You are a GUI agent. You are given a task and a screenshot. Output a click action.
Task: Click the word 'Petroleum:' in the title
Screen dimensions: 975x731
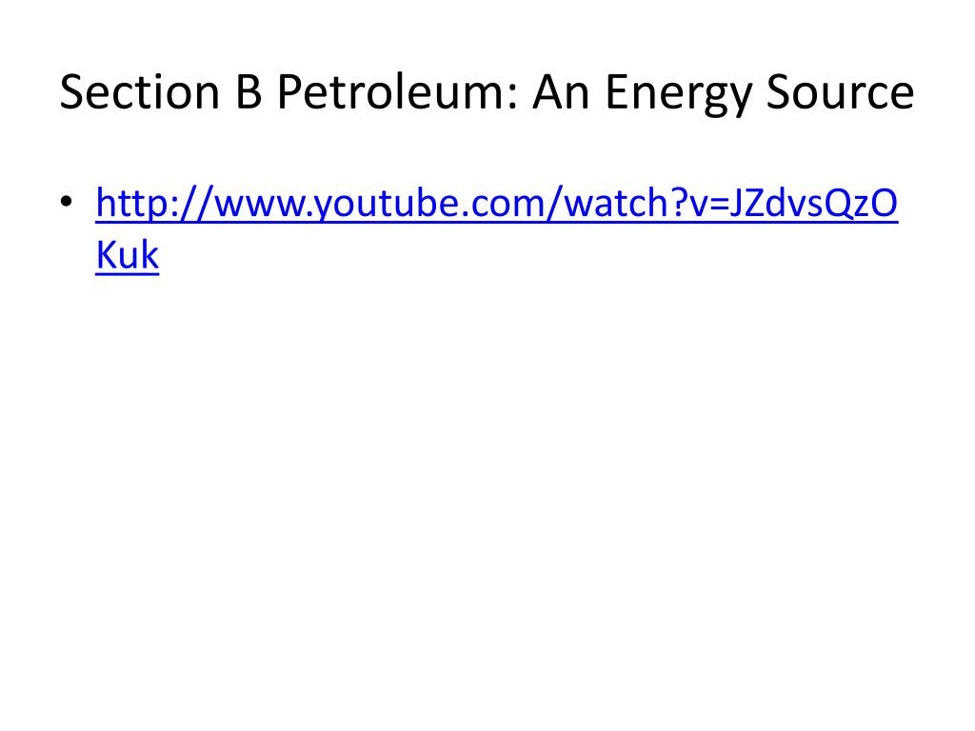397,92
